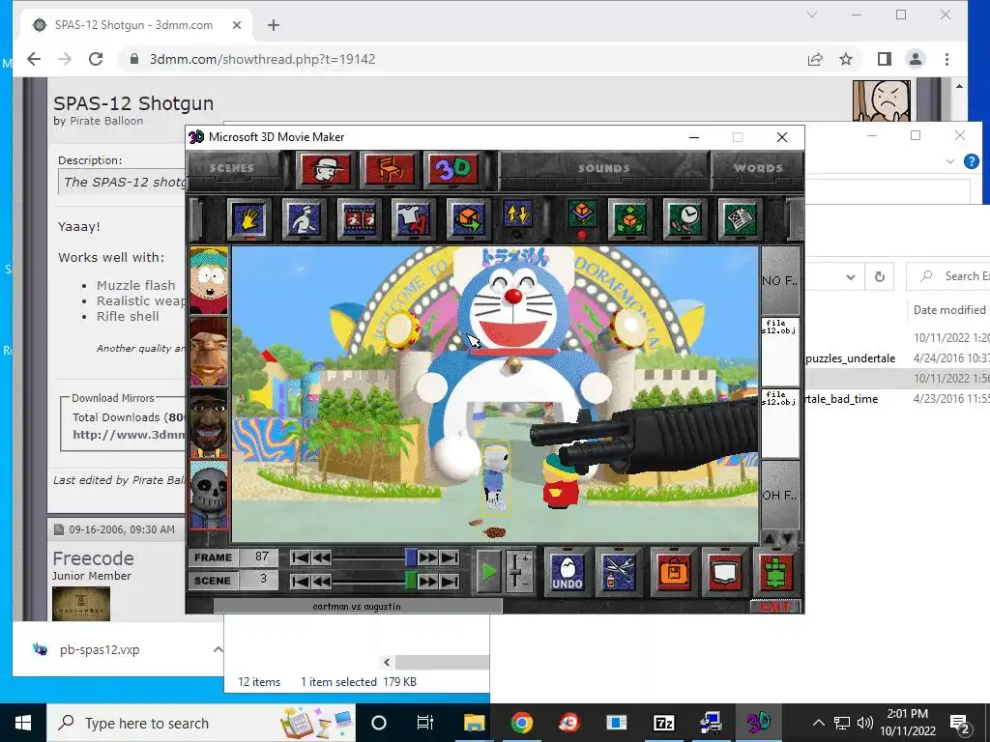Open the Windows Start menu
Screen dimensions: 990x742
click(x=23, y=723)
